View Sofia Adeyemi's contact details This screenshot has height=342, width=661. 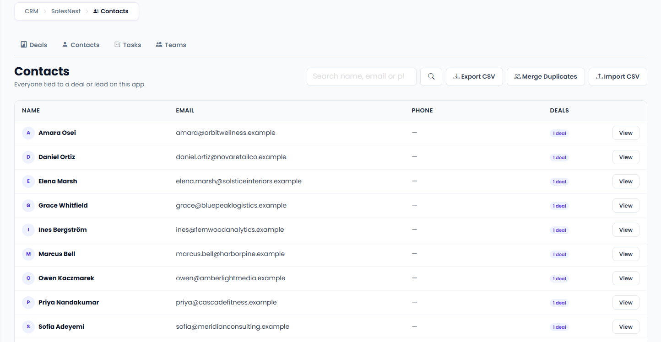click(626, 327)
